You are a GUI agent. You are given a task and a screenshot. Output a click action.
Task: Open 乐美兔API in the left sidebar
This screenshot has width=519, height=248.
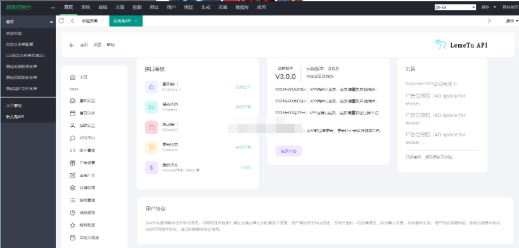pyautogui.click(x=15, y=117)
